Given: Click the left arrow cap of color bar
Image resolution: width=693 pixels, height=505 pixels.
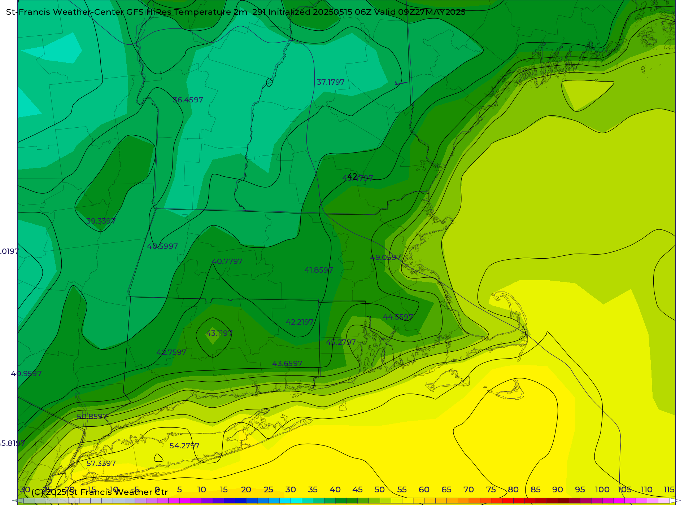Looking at the screenshot, I should click(18, 501).
